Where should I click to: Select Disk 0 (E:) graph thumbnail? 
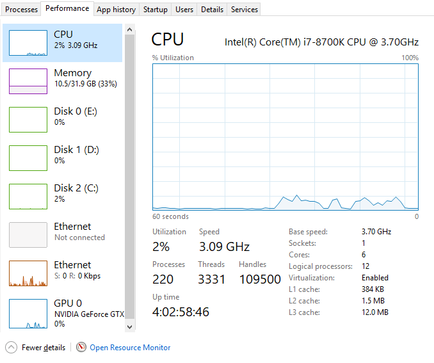[x=28, y=120]
